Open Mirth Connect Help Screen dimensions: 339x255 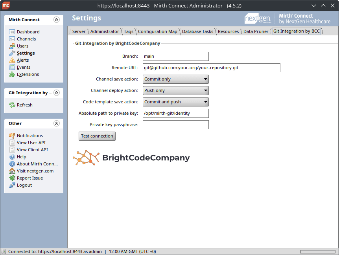click(21, 157)
